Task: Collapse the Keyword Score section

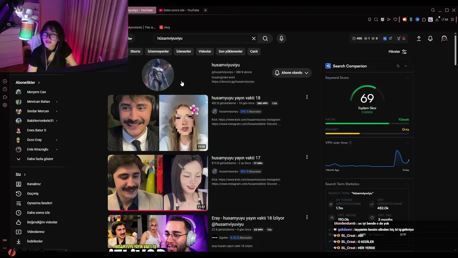Action: click(407, 78)
